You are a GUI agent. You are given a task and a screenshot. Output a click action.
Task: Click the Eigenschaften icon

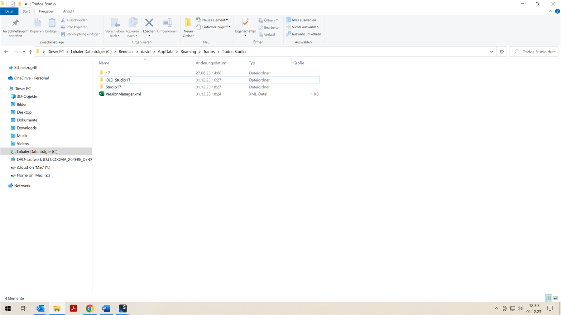click(246, 23)
